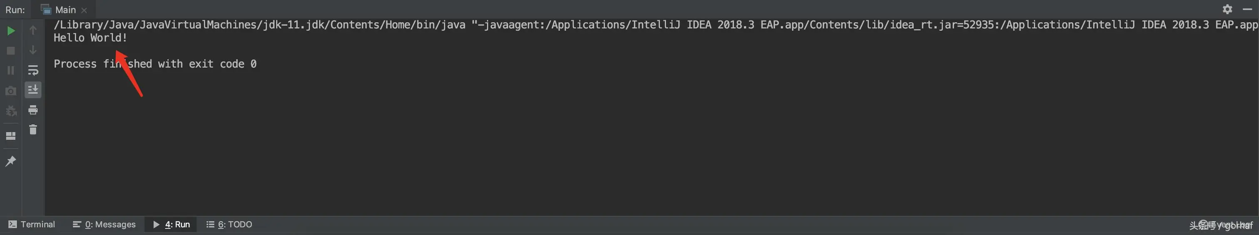Click the Dump Threads camera icon
This screenshot has height=235, width=1259.
click(x=11, y=91)
